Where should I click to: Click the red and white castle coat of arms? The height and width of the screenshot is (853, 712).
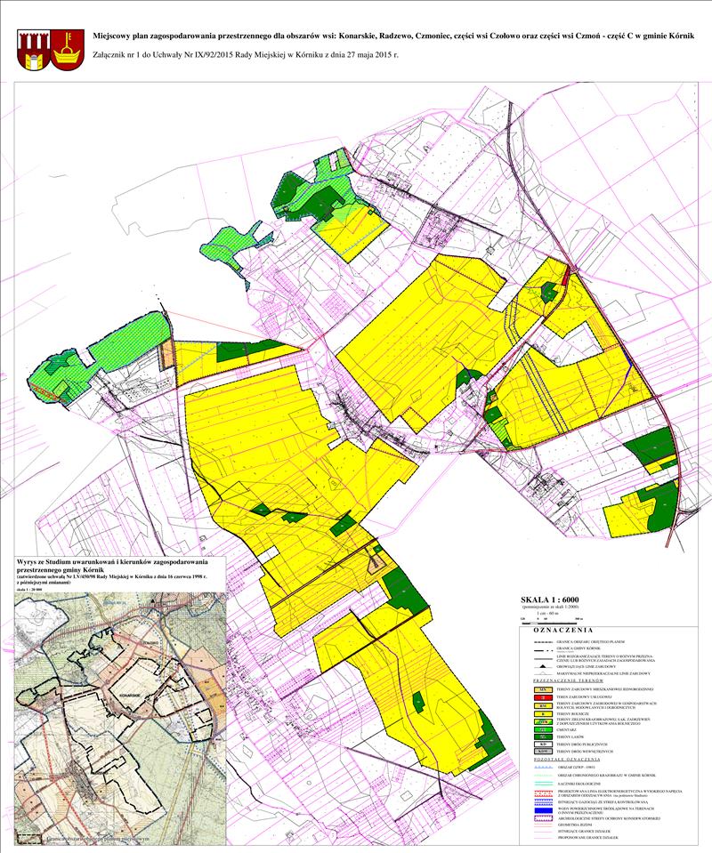35,50
